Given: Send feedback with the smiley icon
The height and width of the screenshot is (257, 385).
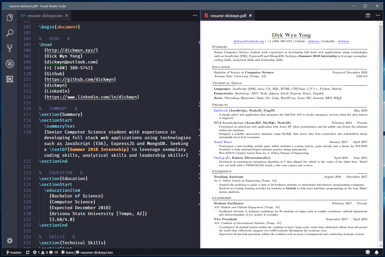Looking at the screenshot, I should (x=368, y=252).
